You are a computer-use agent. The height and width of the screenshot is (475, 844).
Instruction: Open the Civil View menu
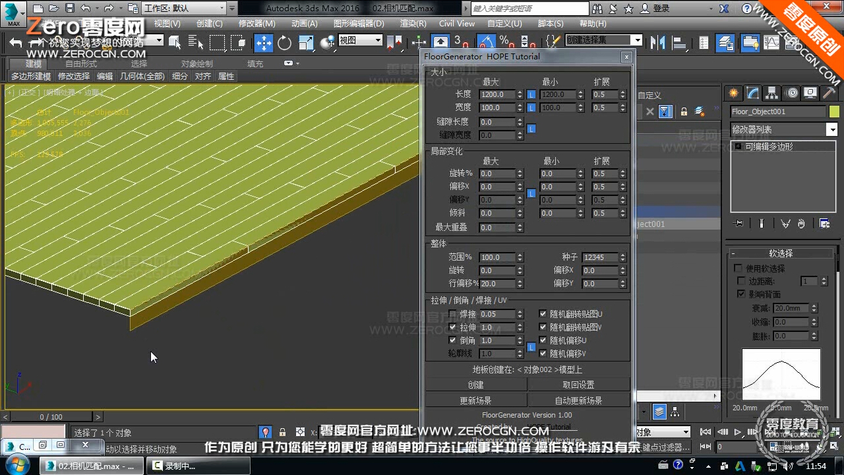[x=457, y=23]
